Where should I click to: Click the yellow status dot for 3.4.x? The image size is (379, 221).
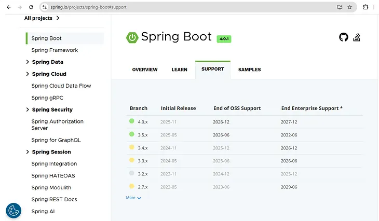pyautogui.click(x=132, y=147)
